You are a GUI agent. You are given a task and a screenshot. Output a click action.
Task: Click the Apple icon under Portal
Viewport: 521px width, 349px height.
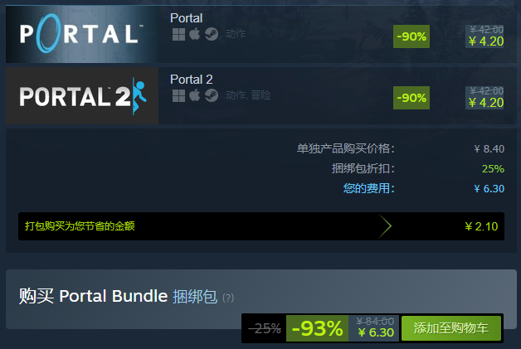[x=195, y=34]
